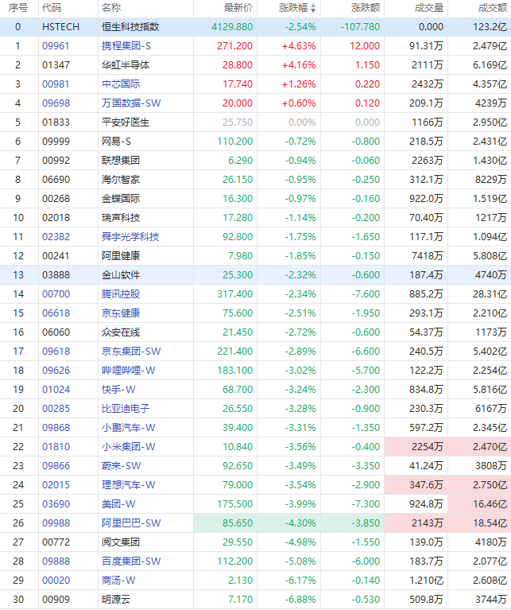Viewport: 511px width, 610px height.
Task: Open the 中芯国际 stock link
Action: pyautogui.click(x=121, y=84)
